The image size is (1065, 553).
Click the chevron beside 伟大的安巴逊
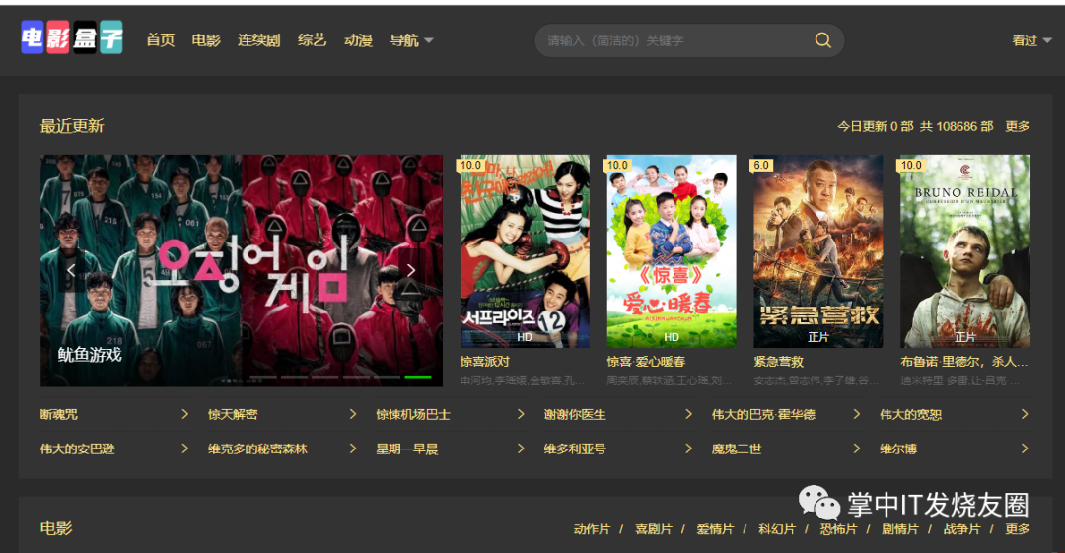pos(184,449)
